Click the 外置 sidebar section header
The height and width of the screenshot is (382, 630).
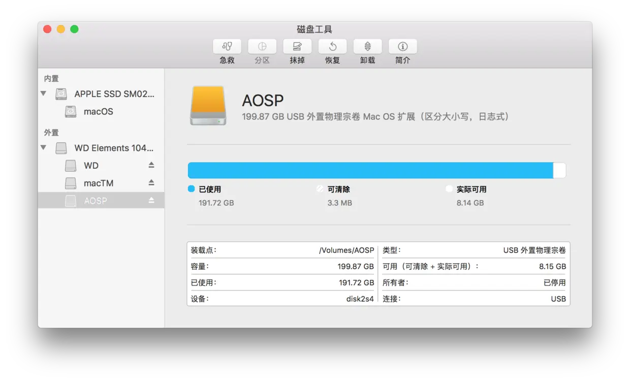click(51, 133)
